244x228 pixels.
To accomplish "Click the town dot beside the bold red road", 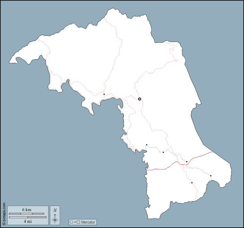I will pos(187,162).
